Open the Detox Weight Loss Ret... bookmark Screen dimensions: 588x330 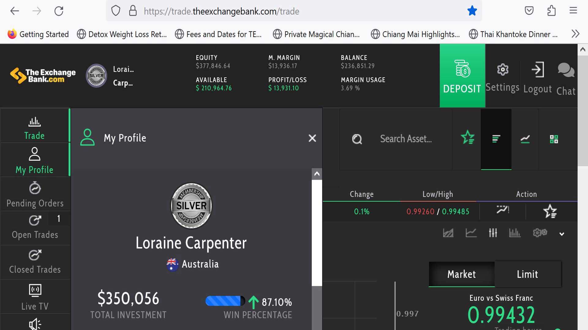[x=122, y=34]
